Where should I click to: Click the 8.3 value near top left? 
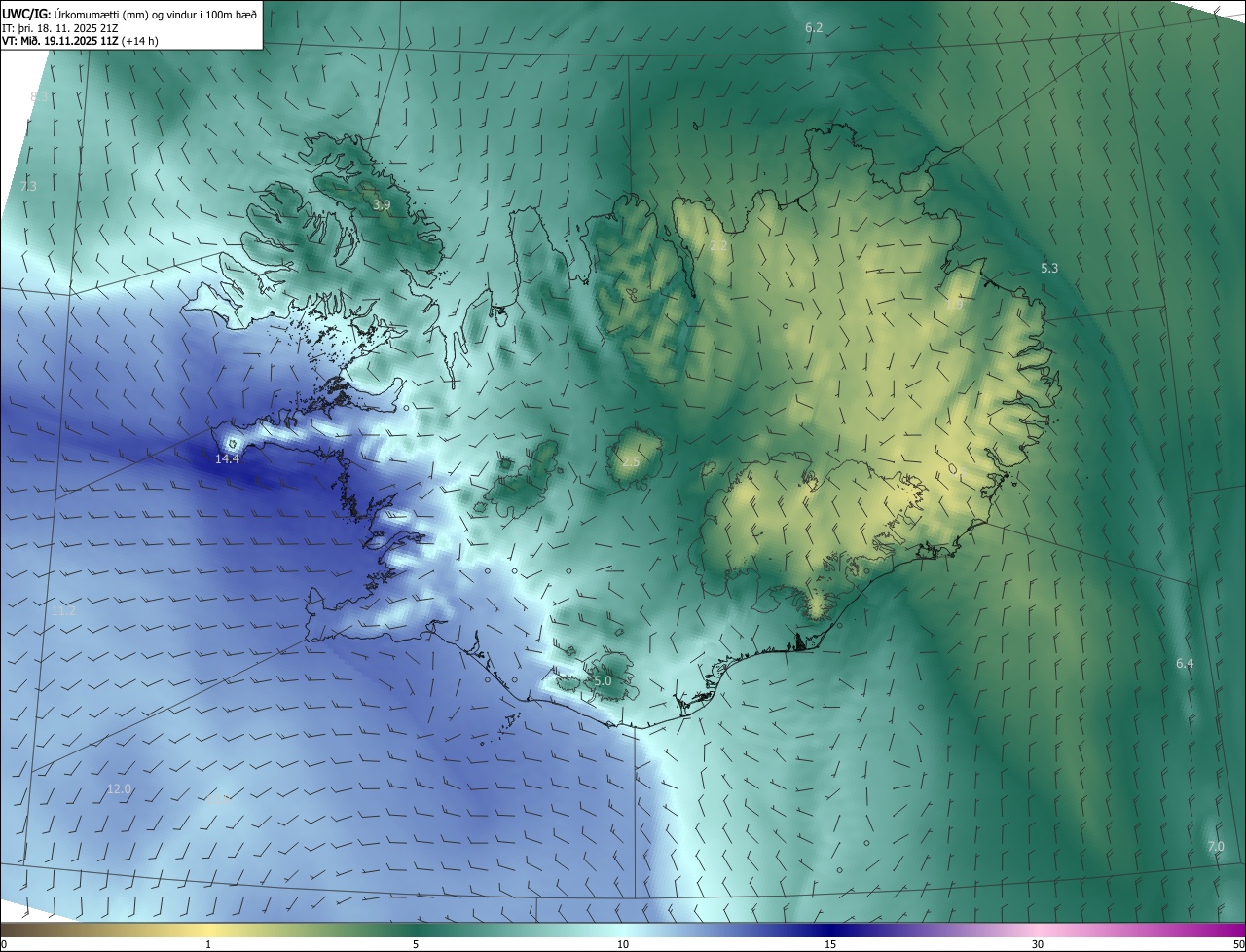[x=39, y=97]
